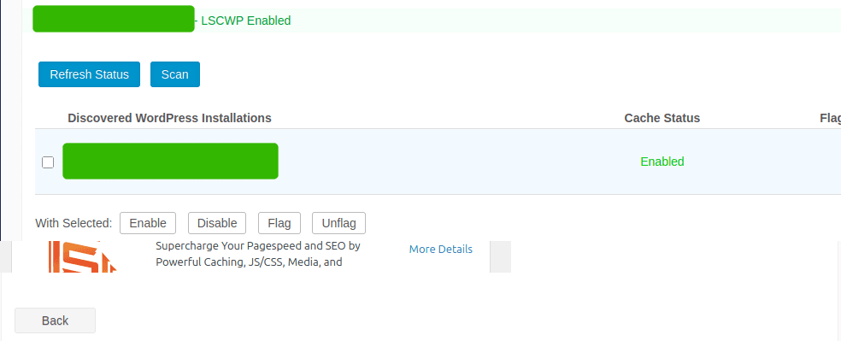
Task: Click the Cache Status column header
Action: [662, 118]
